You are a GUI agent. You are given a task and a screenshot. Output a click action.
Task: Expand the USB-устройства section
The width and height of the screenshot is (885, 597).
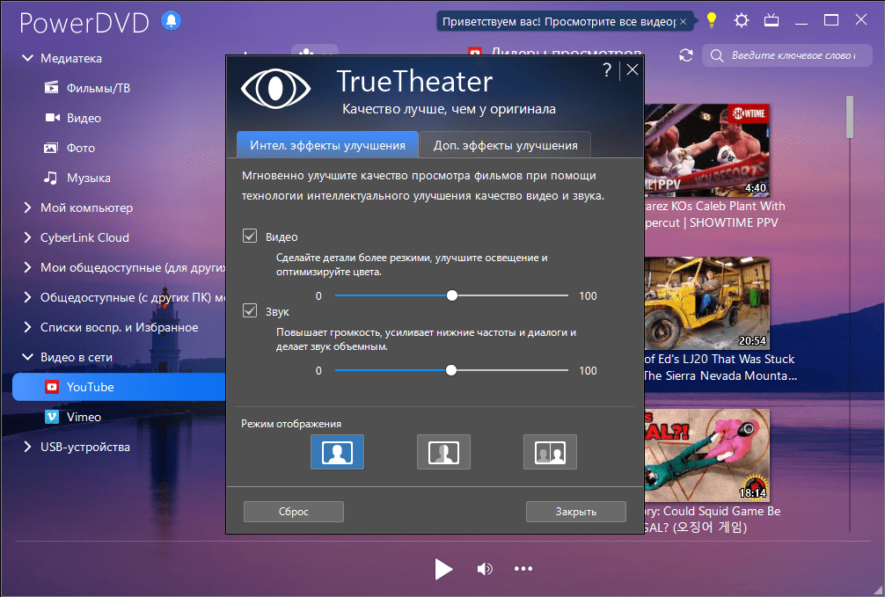coord(26,447)
